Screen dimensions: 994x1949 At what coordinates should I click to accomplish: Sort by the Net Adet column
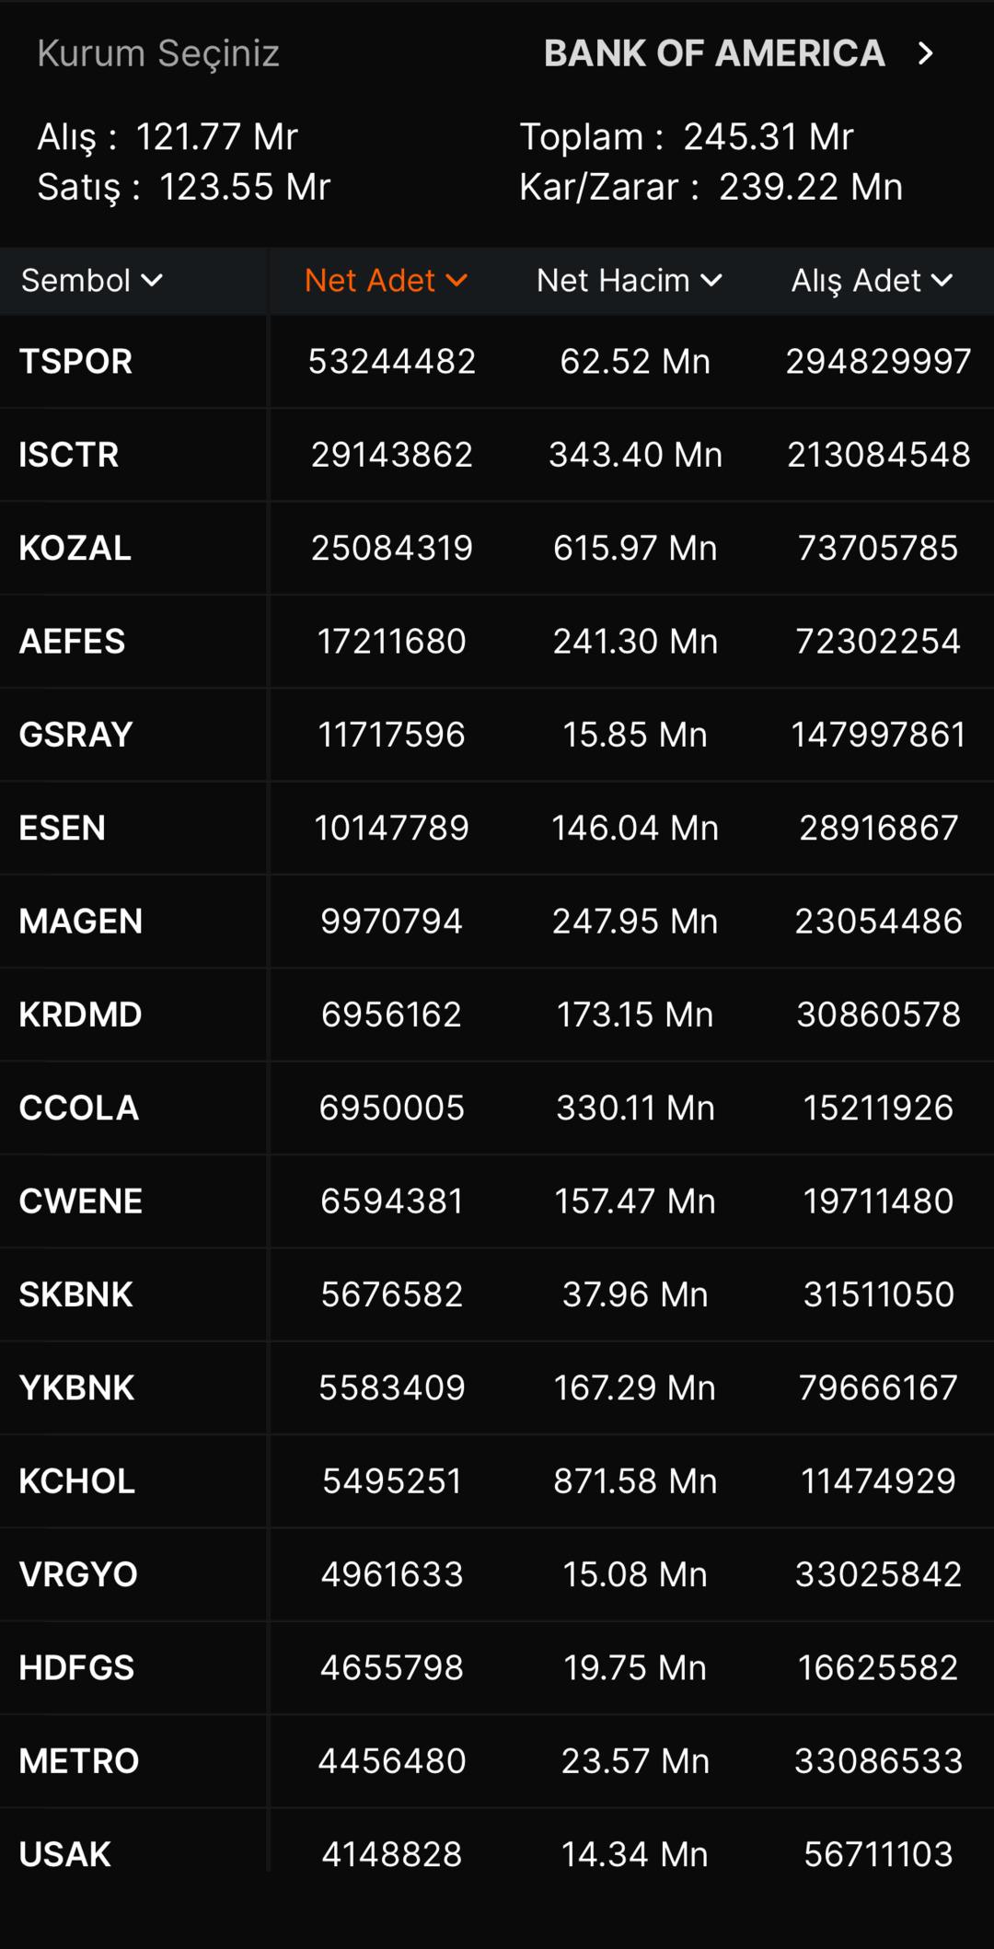tap(370, 280)
